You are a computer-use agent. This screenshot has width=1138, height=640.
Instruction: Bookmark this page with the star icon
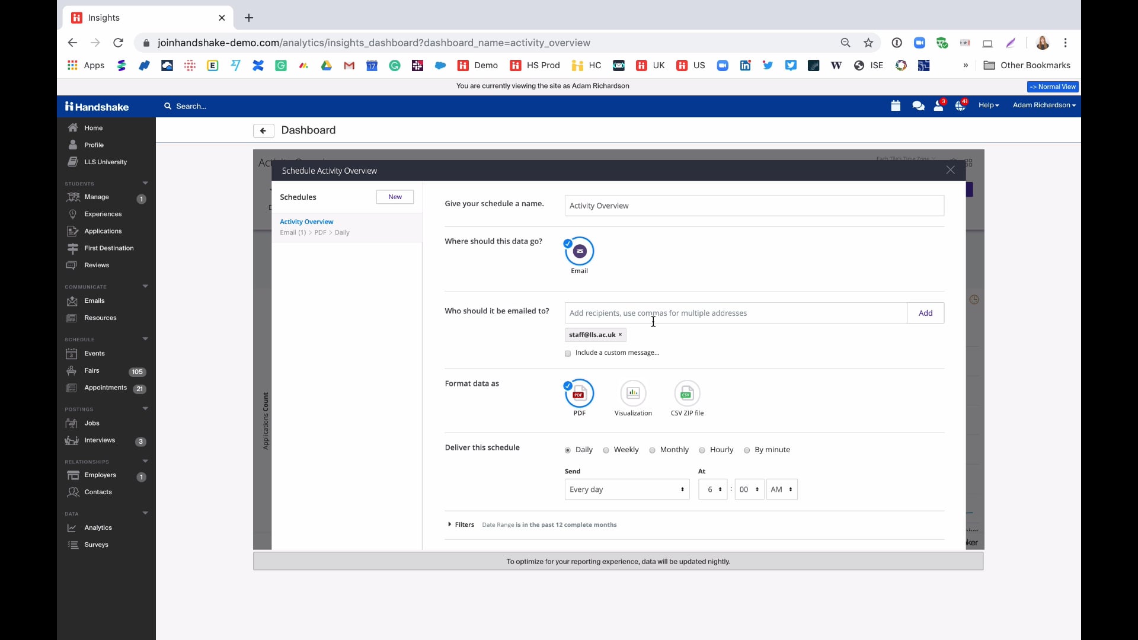pyautogui.click(x=868, y=43)
